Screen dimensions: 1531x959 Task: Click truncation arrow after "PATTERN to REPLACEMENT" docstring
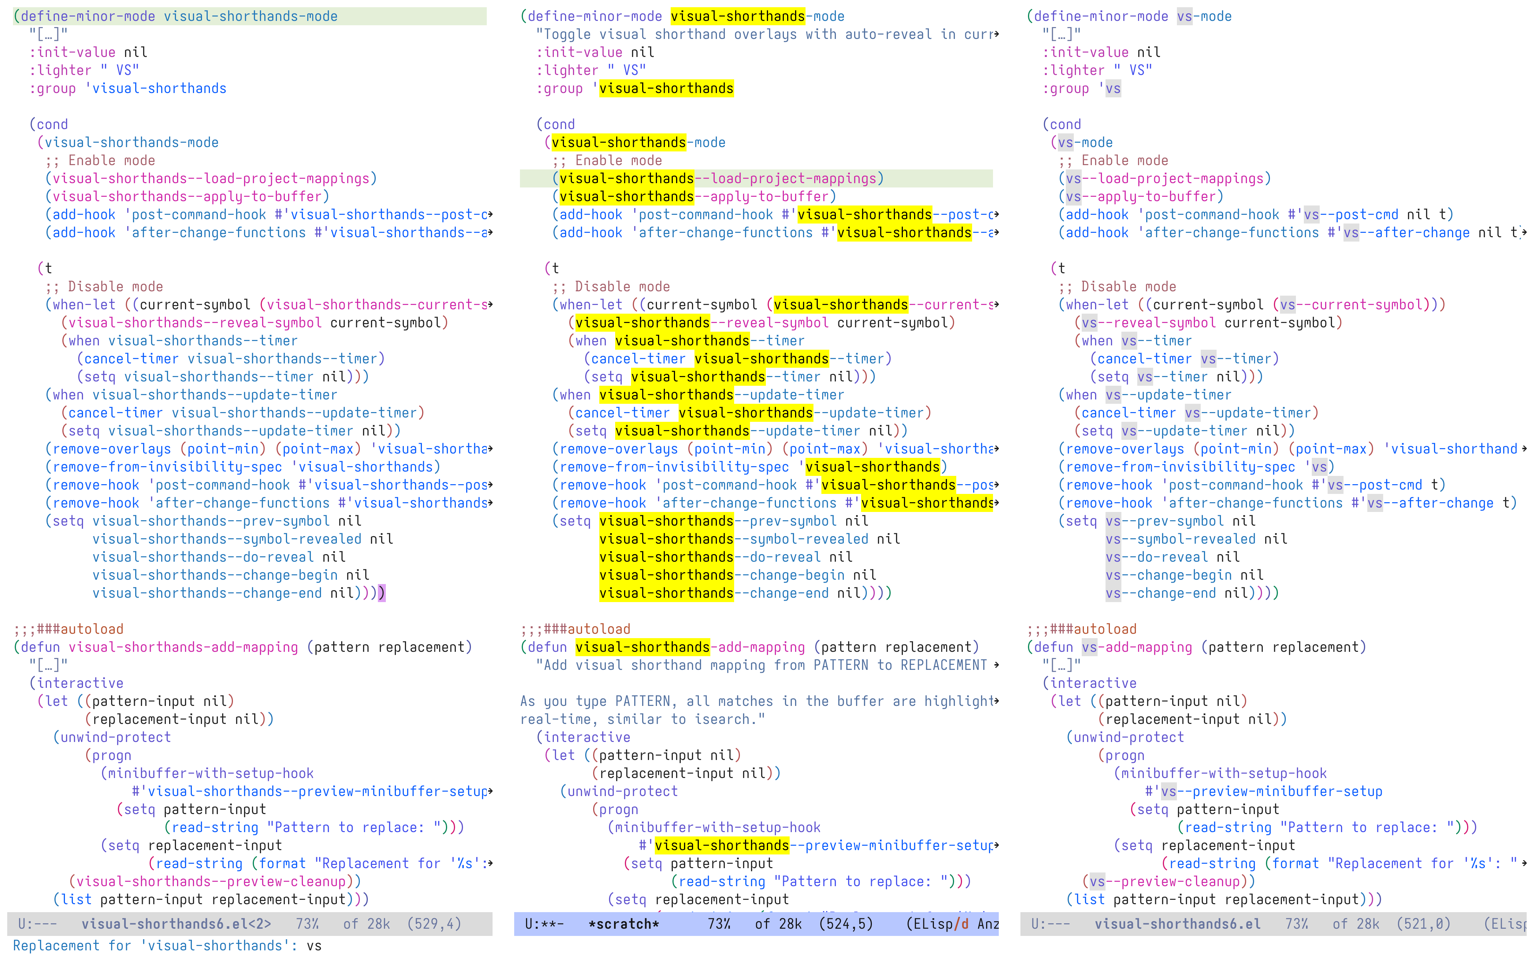click(996, 665)
